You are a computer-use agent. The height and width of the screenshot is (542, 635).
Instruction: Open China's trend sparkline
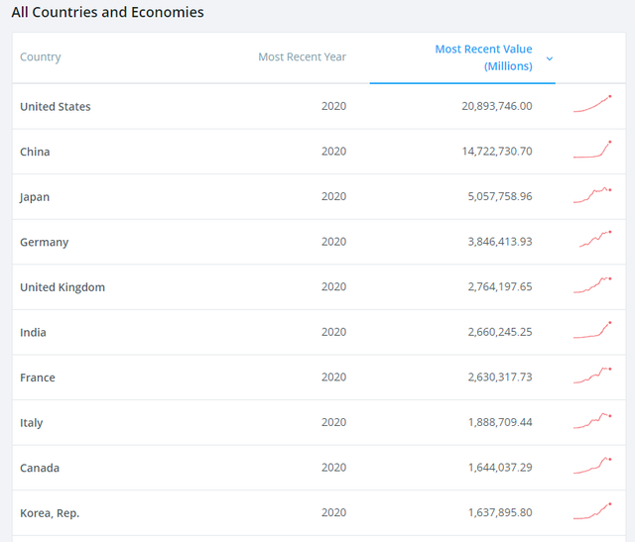[x=592, y=150]
